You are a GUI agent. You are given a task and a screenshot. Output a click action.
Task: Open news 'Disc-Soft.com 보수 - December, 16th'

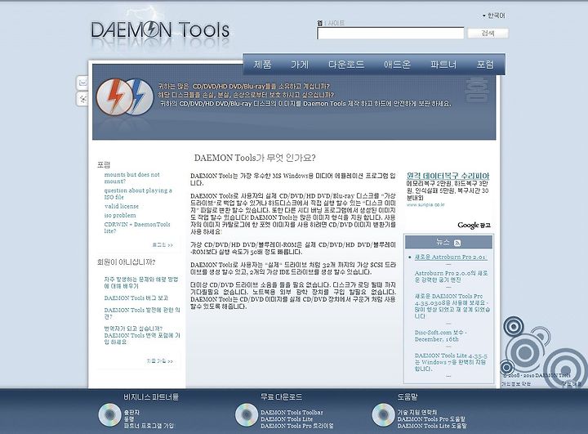[441, 336]
